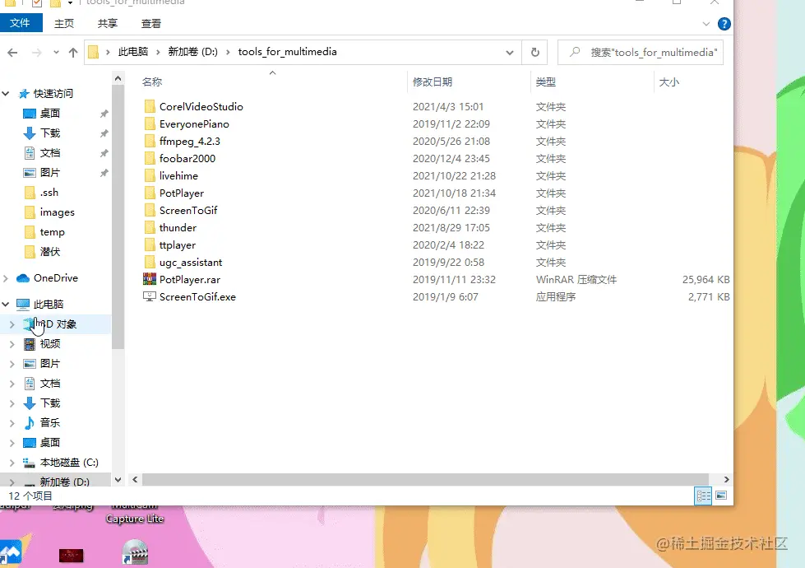This screenshot has width=805, height=568.
Task: Create a new folder using the toolbar icon
Action: [53, 3]
